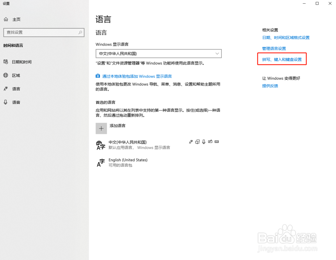Viewport: 336px width, 260px height.
Task: Click the Home icon labeled 主页
Action: (x=6, y=19)
